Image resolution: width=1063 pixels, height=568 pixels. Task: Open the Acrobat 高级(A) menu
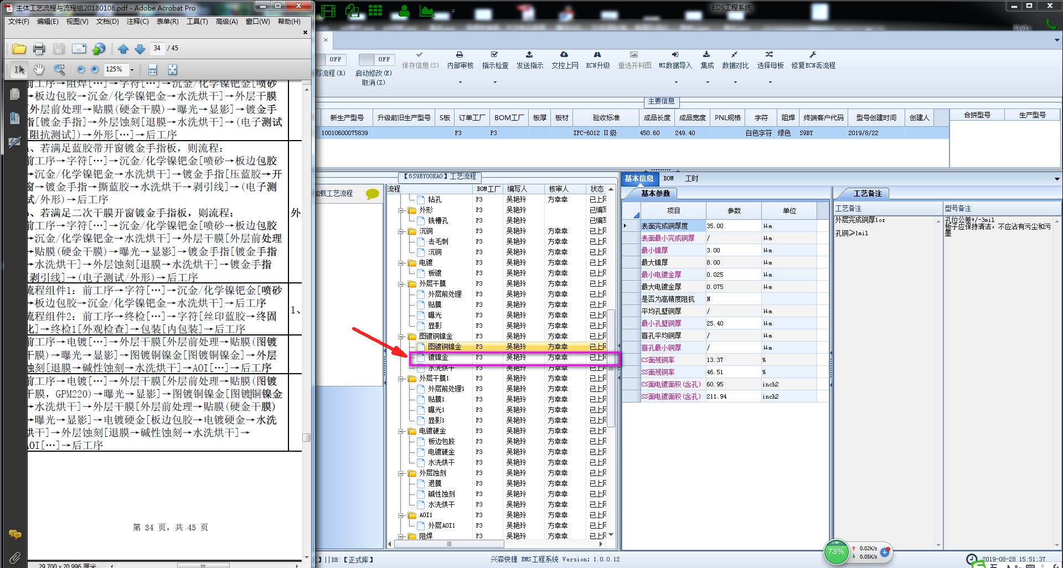(x=226, y=22)
